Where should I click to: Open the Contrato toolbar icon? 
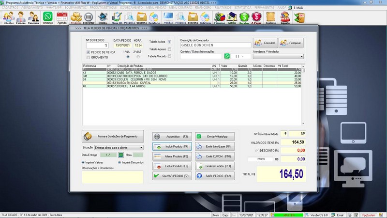click(271, 18)
